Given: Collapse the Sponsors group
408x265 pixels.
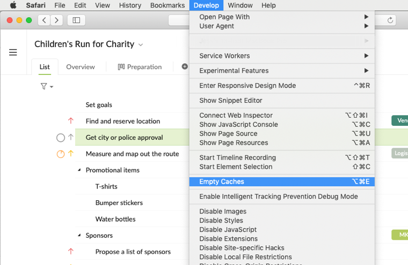Looking at the screenshot, I should pos(79,235).
